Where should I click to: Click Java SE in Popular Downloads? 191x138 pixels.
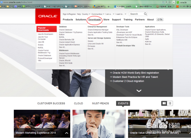pyautogui.click(x=41, y=42)
